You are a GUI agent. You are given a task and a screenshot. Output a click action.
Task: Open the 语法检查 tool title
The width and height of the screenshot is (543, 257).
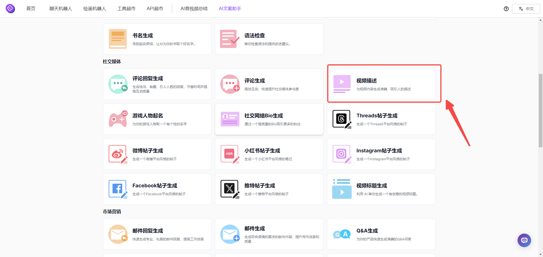pos(255,36)
